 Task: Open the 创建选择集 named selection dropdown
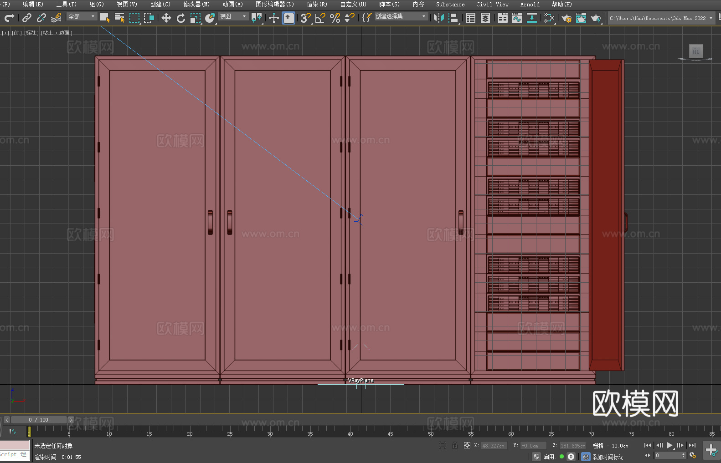point(401,16)
